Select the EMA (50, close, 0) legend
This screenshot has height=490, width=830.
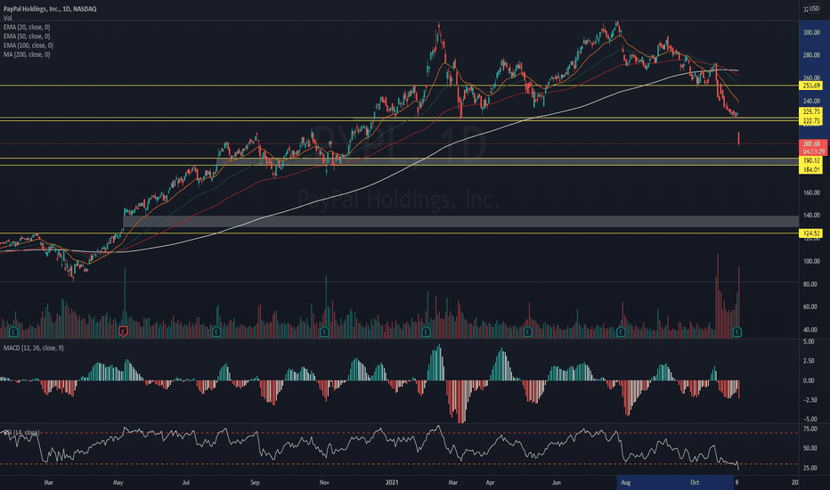[27, 36]
